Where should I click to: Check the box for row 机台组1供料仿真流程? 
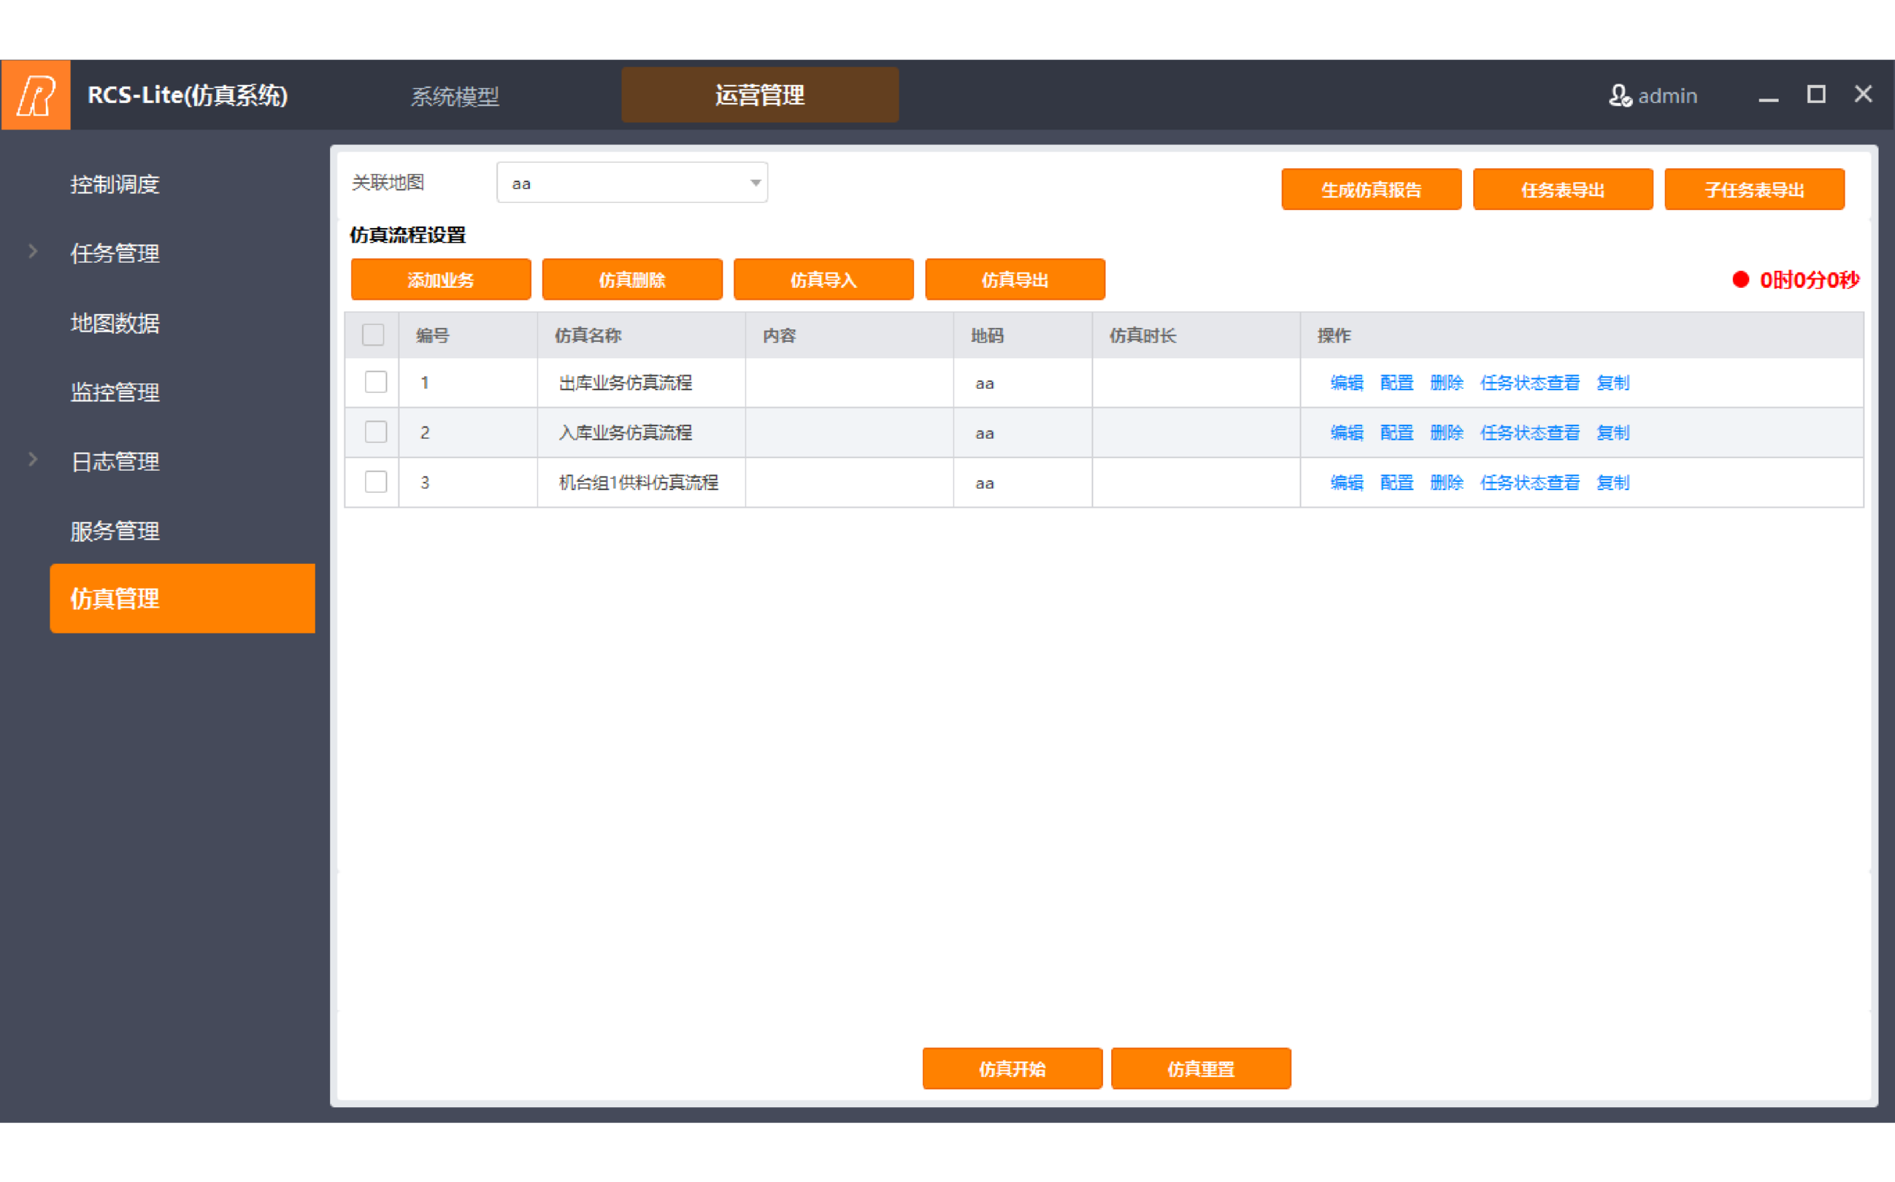[375, 483]
